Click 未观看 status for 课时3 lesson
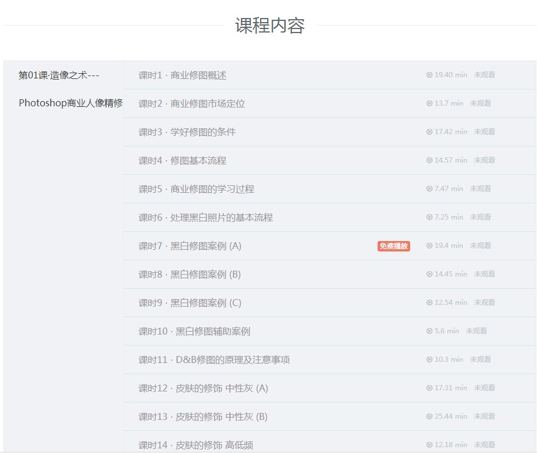Screen dimensions: 537x453 tap(484, 132)
